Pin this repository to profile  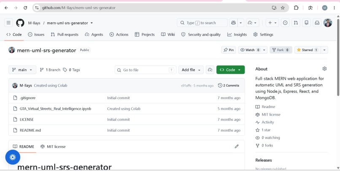(229, 50)
